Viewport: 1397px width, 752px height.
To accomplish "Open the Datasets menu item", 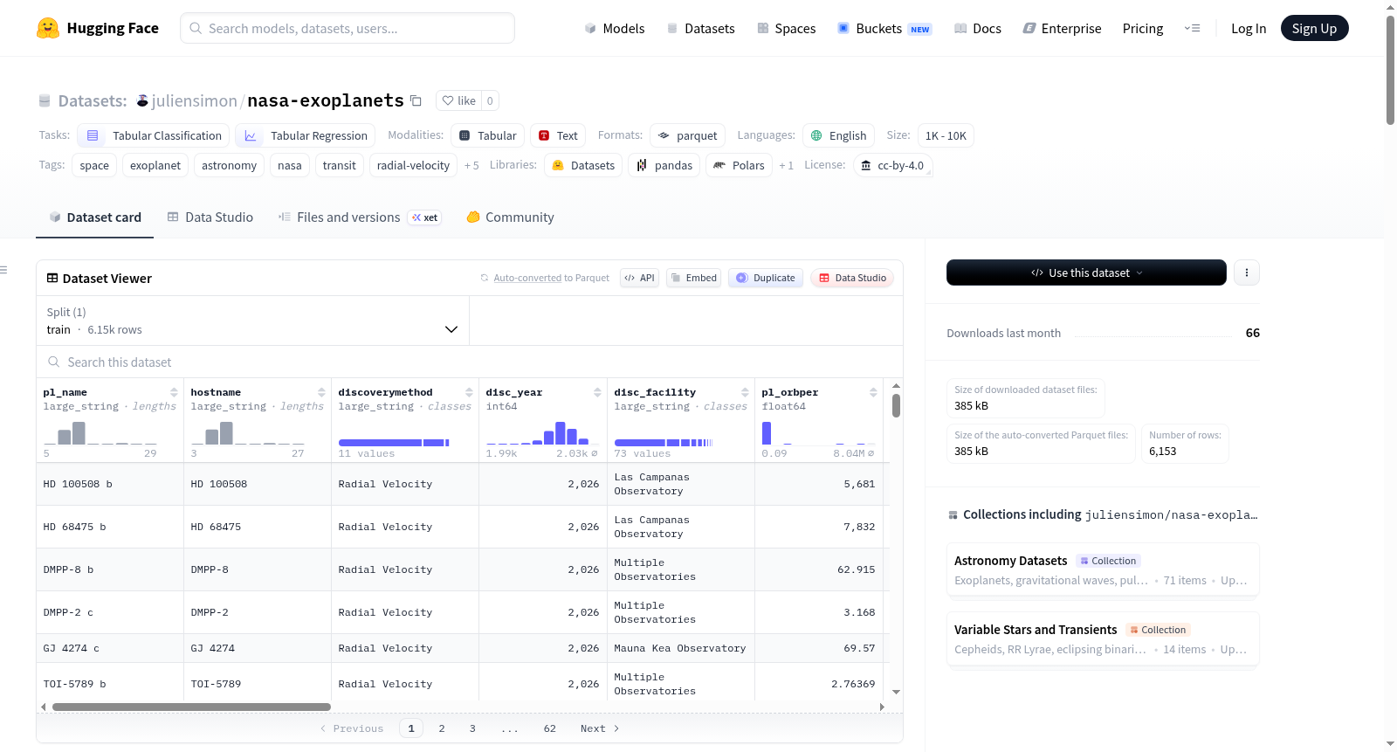I will tap(700, 28).
